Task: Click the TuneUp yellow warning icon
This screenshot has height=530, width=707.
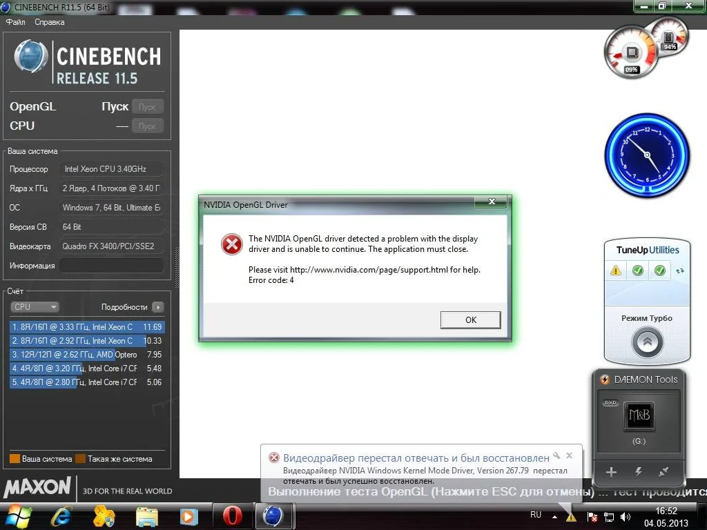Action: pos(615,271)
